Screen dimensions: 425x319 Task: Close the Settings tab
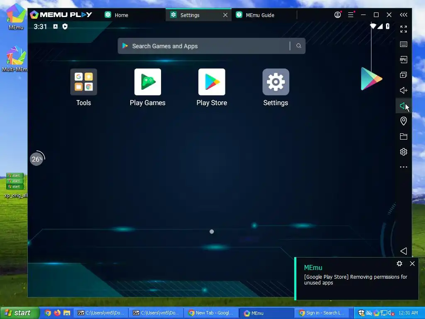(225, 15)
